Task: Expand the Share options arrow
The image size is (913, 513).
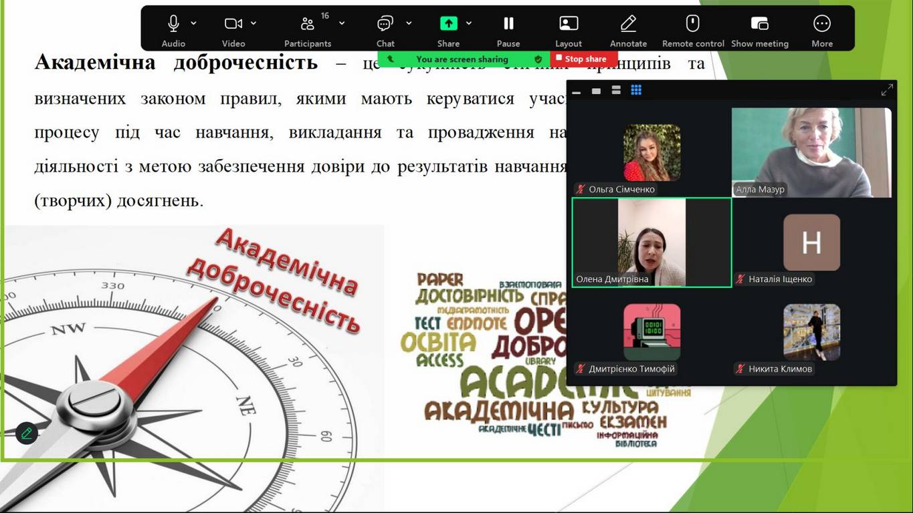Action: [469, 23]
